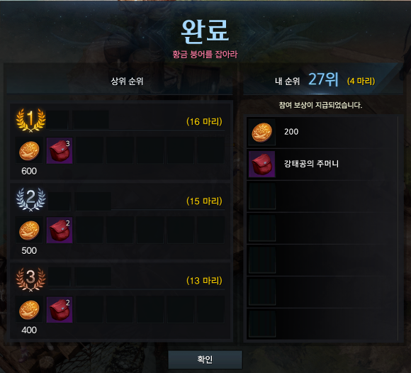411x373 pixels.
Task: Click the 내 순위 27위 header
Action: pos(307,79)
